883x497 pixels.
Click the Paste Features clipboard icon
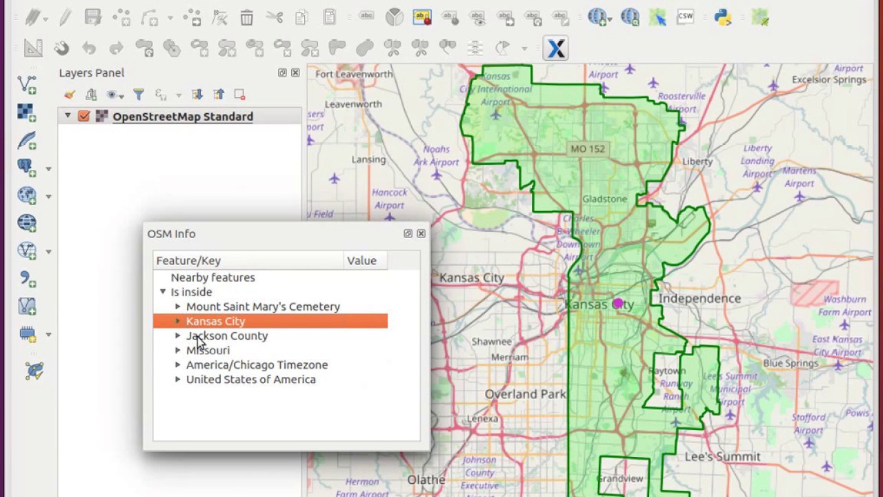[x=330, y=17]
